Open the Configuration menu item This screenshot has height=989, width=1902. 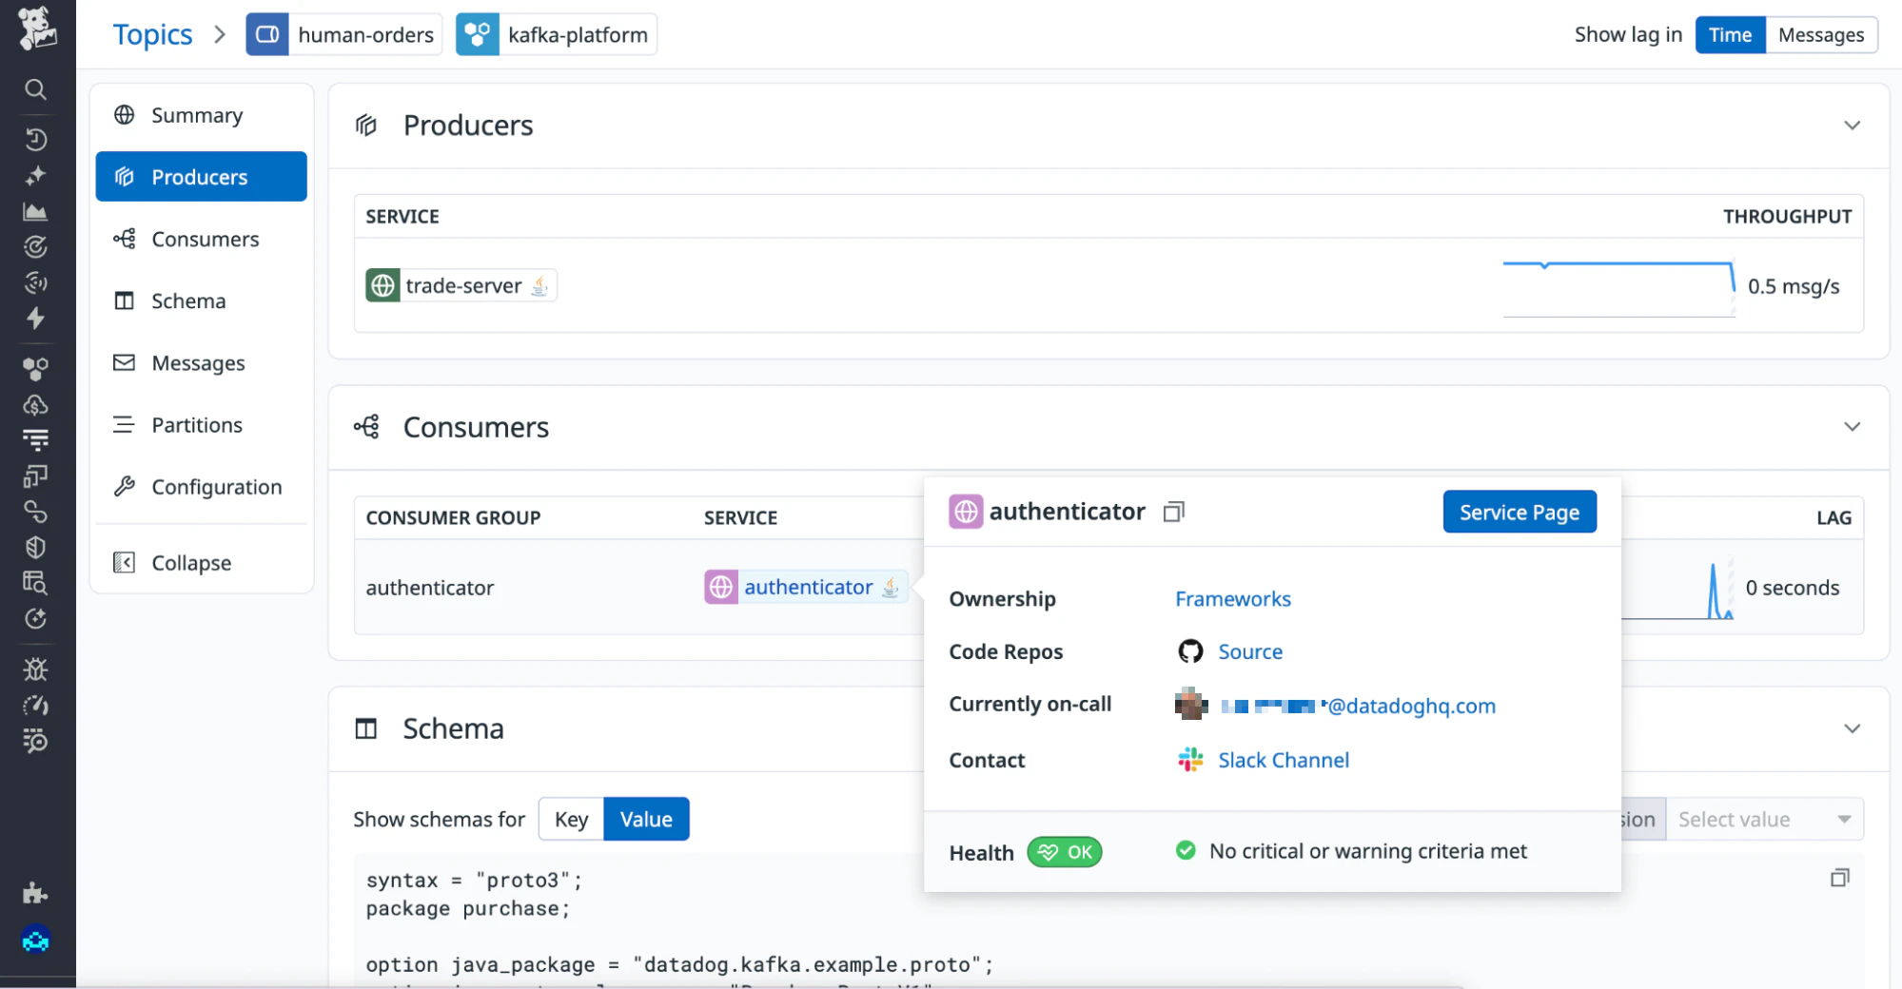[216, 487]
